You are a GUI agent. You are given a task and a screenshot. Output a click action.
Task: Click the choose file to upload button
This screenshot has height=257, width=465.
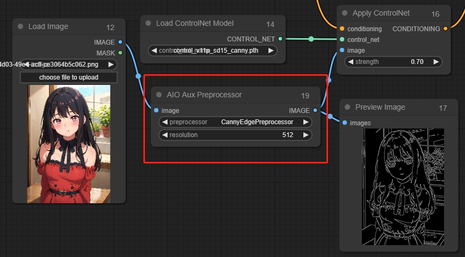[x=68, y=77]
